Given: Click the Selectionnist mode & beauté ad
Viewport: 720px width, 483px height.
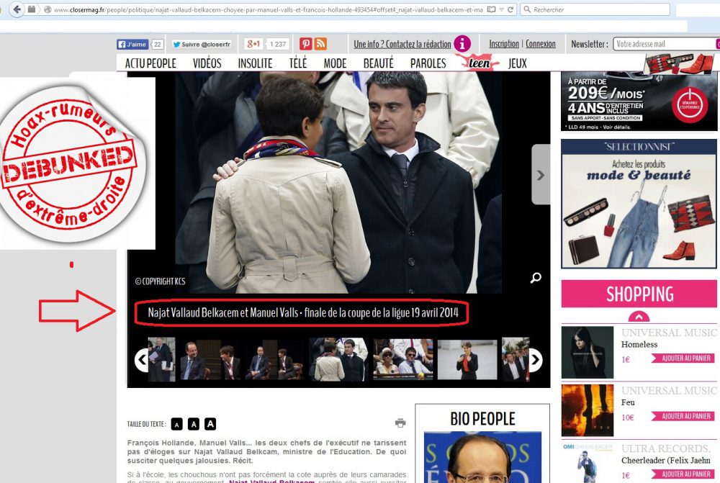Looking at the screenshot, I should point(639,204).
